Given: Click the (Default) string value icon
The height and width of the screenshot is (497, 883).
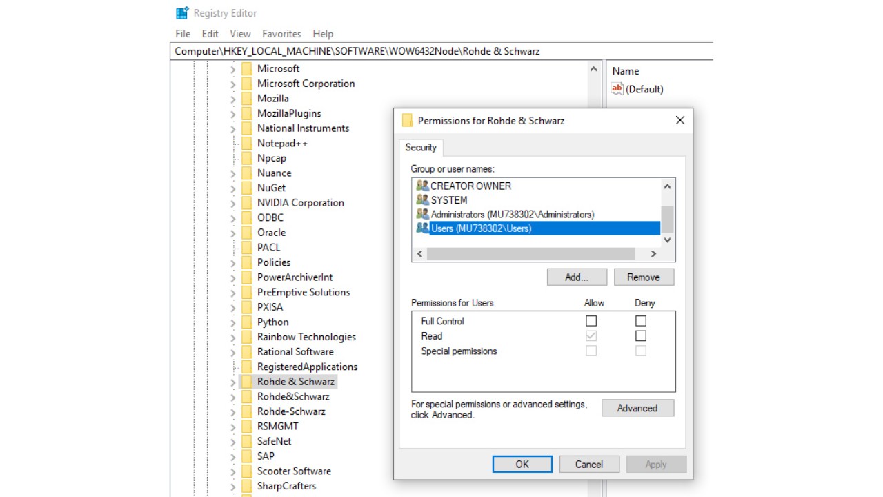Looking at the screenshot, I should pyautogui.click(x=617, y=88).
